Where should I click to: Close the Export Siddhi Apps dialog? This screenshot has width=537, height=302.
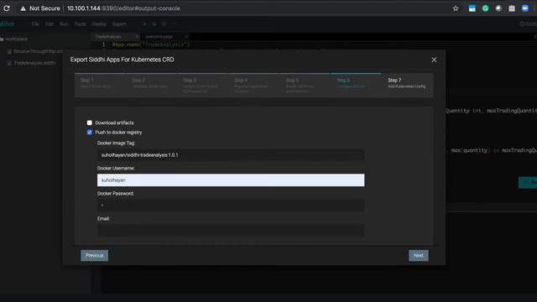(x=434, y=60)
